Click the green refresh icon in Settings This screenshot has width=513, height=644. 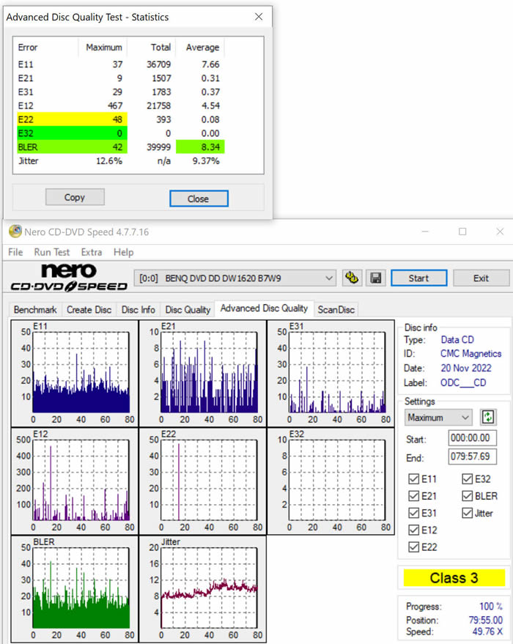487,417
